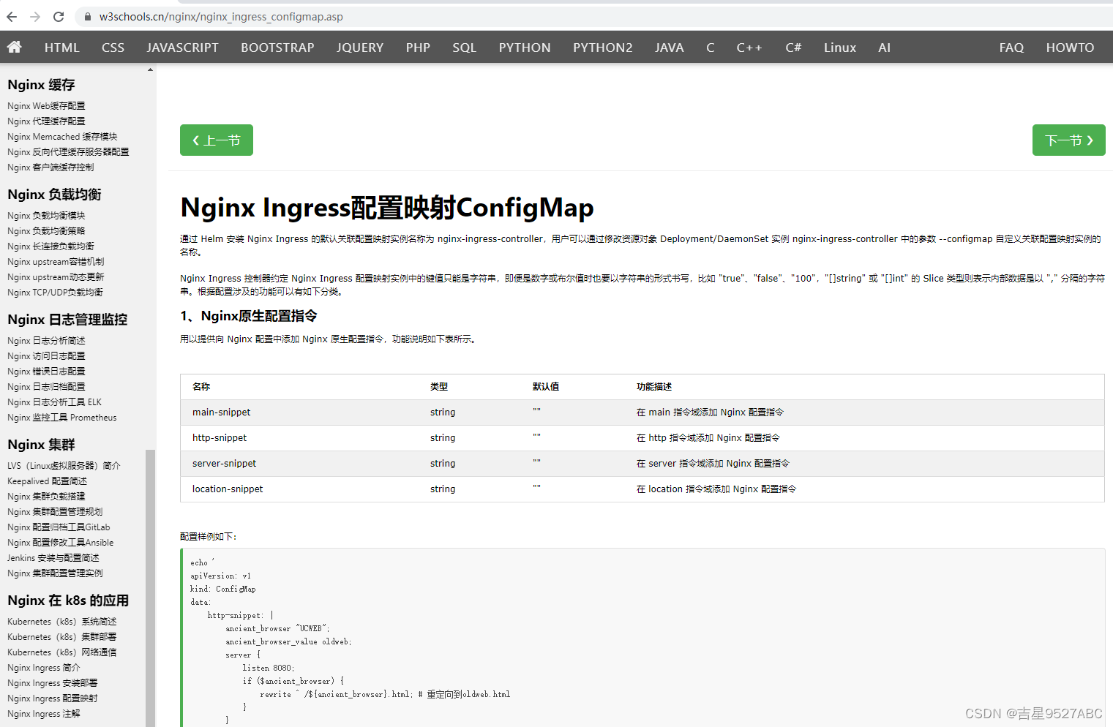The width and height of the screenshot is (1113, 727).
Task: Open the C# menu item
Action: (793, 48)
